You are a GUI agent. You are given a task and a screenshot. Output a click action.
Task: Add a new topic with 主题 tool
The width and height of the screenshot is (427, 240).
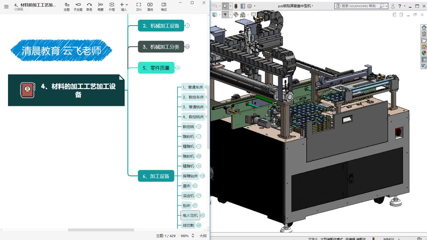point(67,6)
